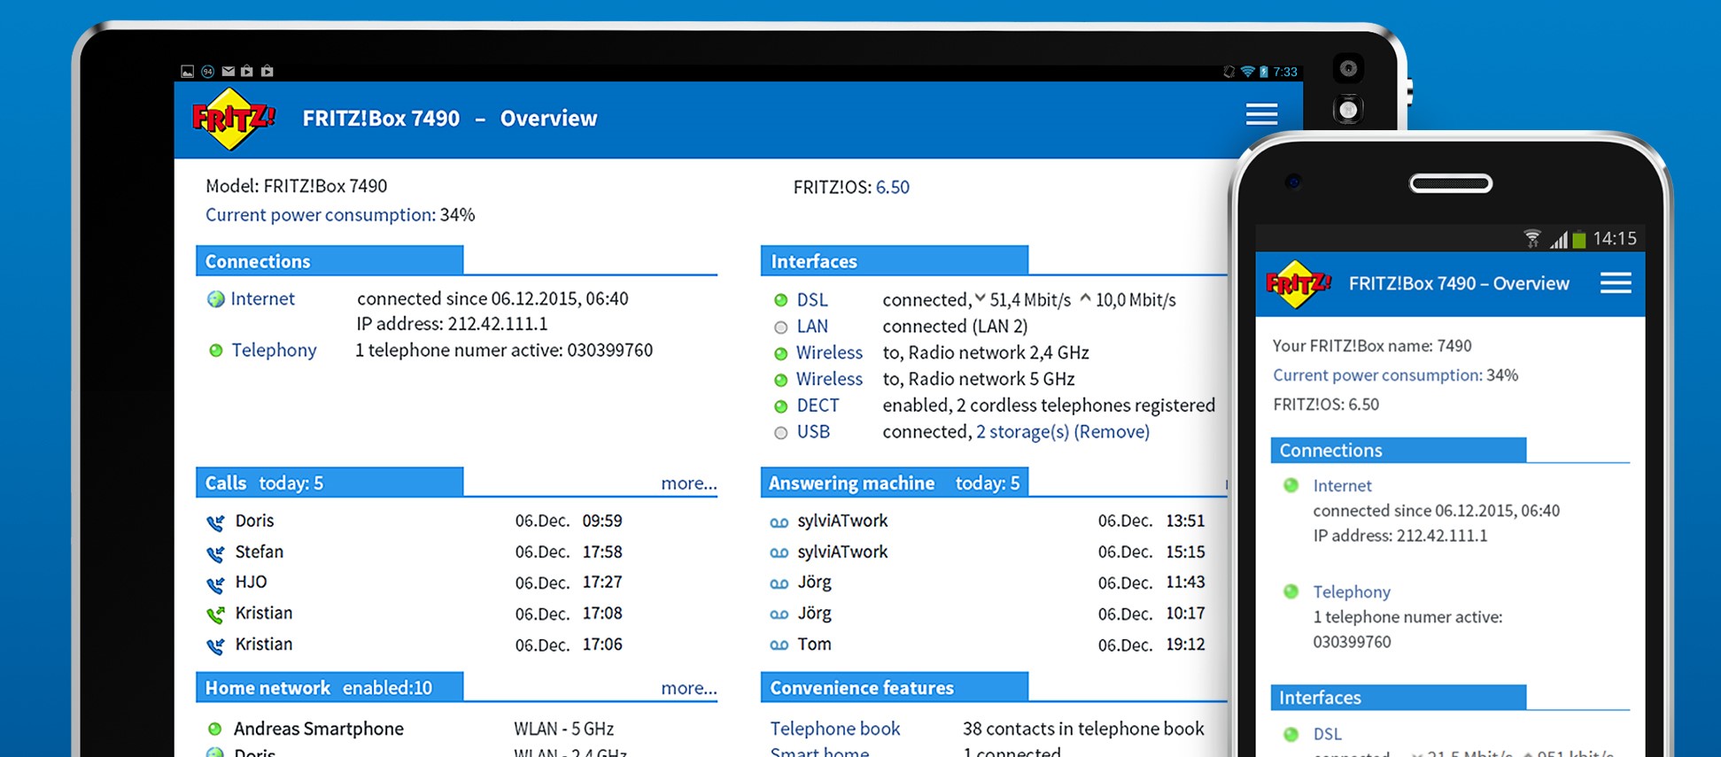The width and height of the screenshot is (1721, 757).
Task: Click the grey status dot beside LAN
Action: click(780, 327)
